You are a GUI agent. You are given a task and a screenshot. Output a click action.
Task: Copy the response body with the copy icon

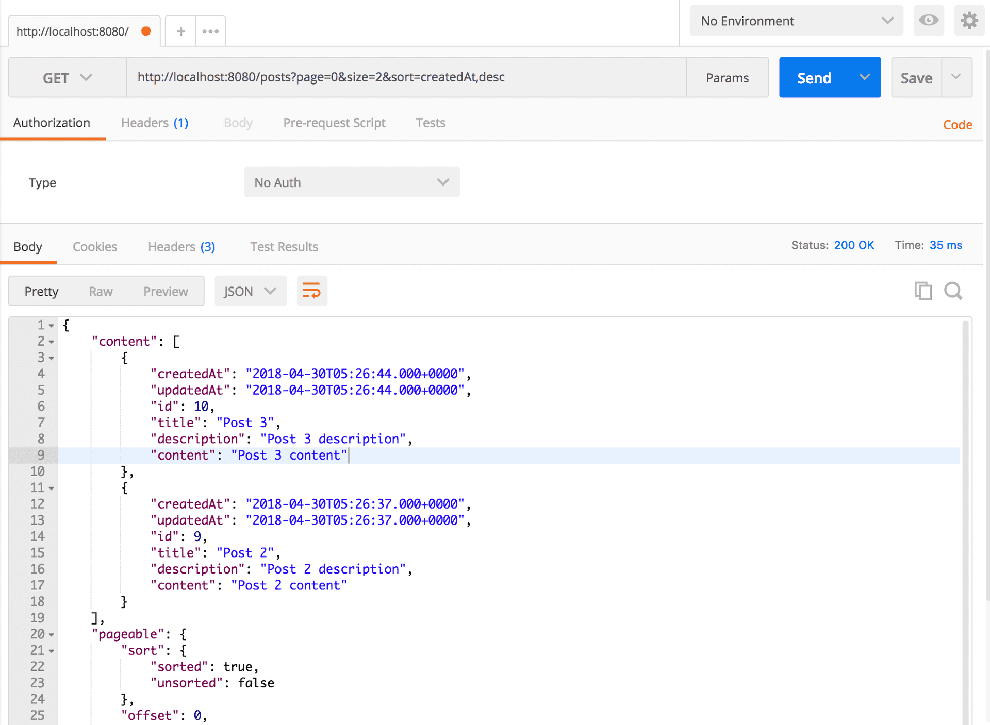tap(922, 291)
